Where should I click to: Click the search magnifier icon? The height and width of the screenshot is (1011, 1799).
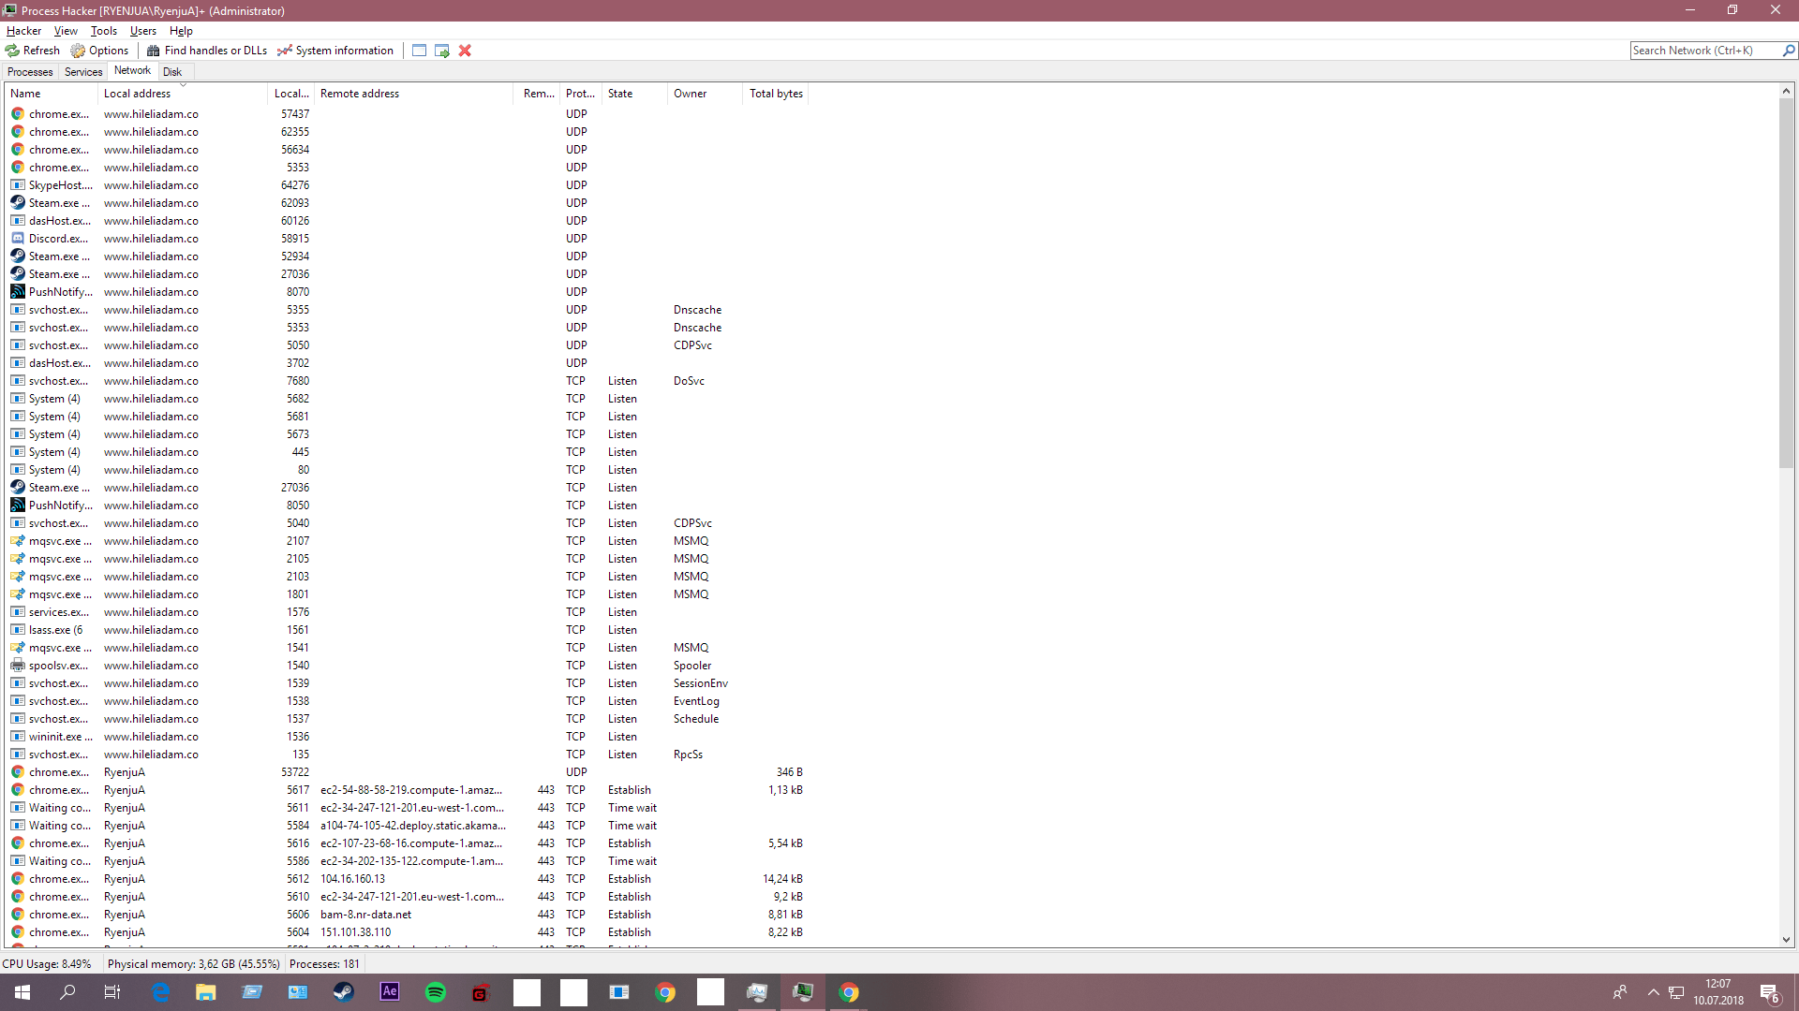(x=1789, y=51)
